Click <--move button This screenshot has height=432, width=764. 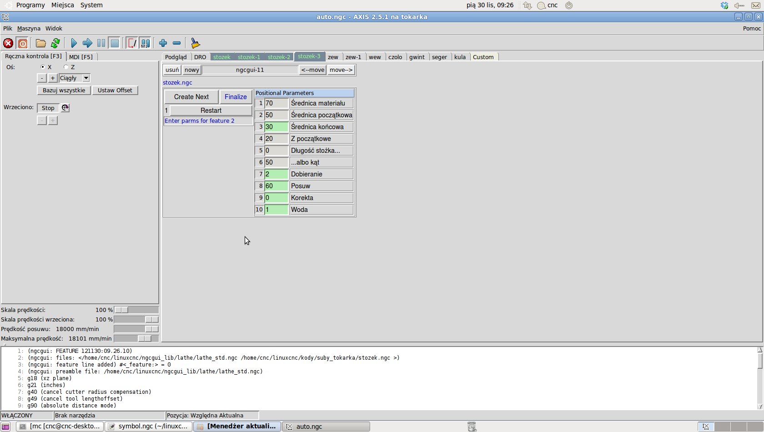[313, 70]
